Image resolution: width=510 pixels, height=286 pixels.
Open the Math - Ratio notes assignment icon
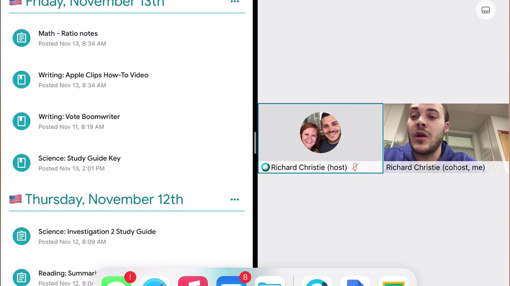point(22,38)
